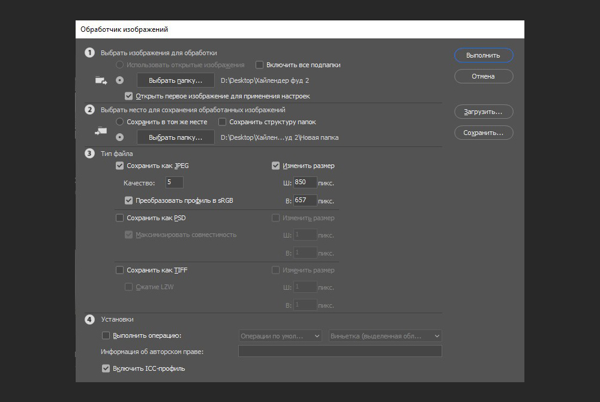Click the Установки section heading
600x402 pixels.
[x=117, y=319]
